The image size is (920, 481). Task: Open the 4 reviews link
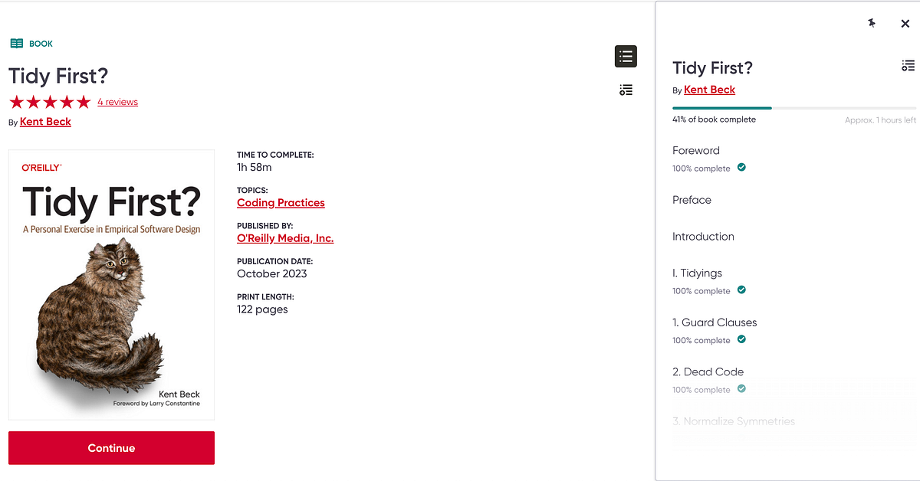pyautogui.click(x=117, y=102)
